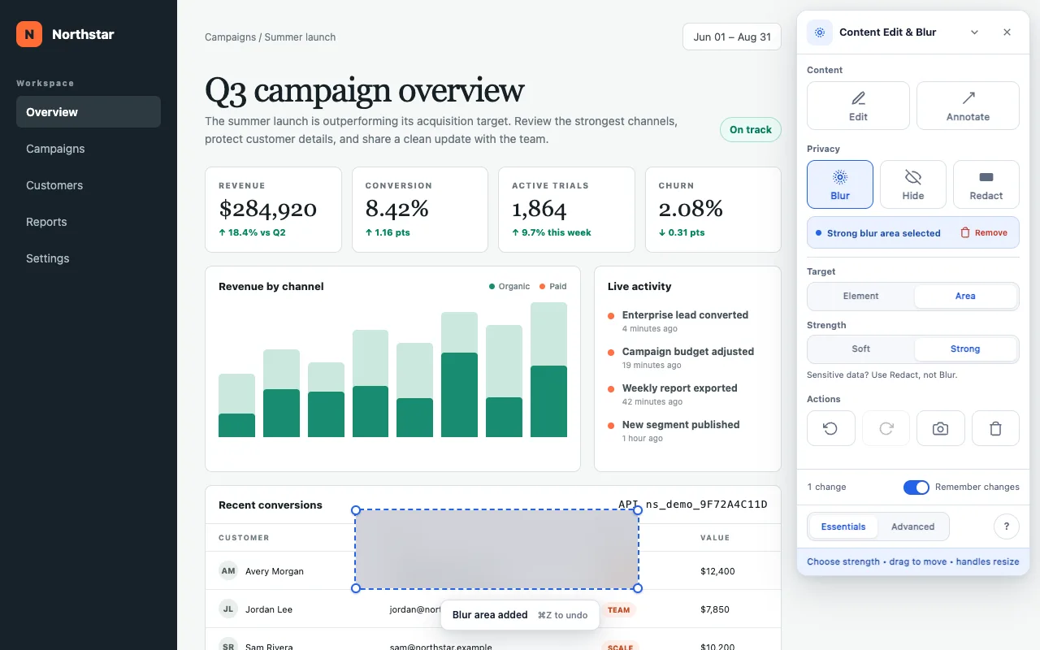Pick the Redact privacy tool
This screenshot has width=1040, height=650.
pos(986,184)
